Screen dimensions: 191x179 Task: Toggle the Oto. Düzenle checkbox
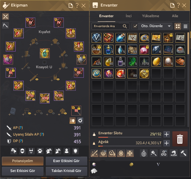(x=135, y=26)
